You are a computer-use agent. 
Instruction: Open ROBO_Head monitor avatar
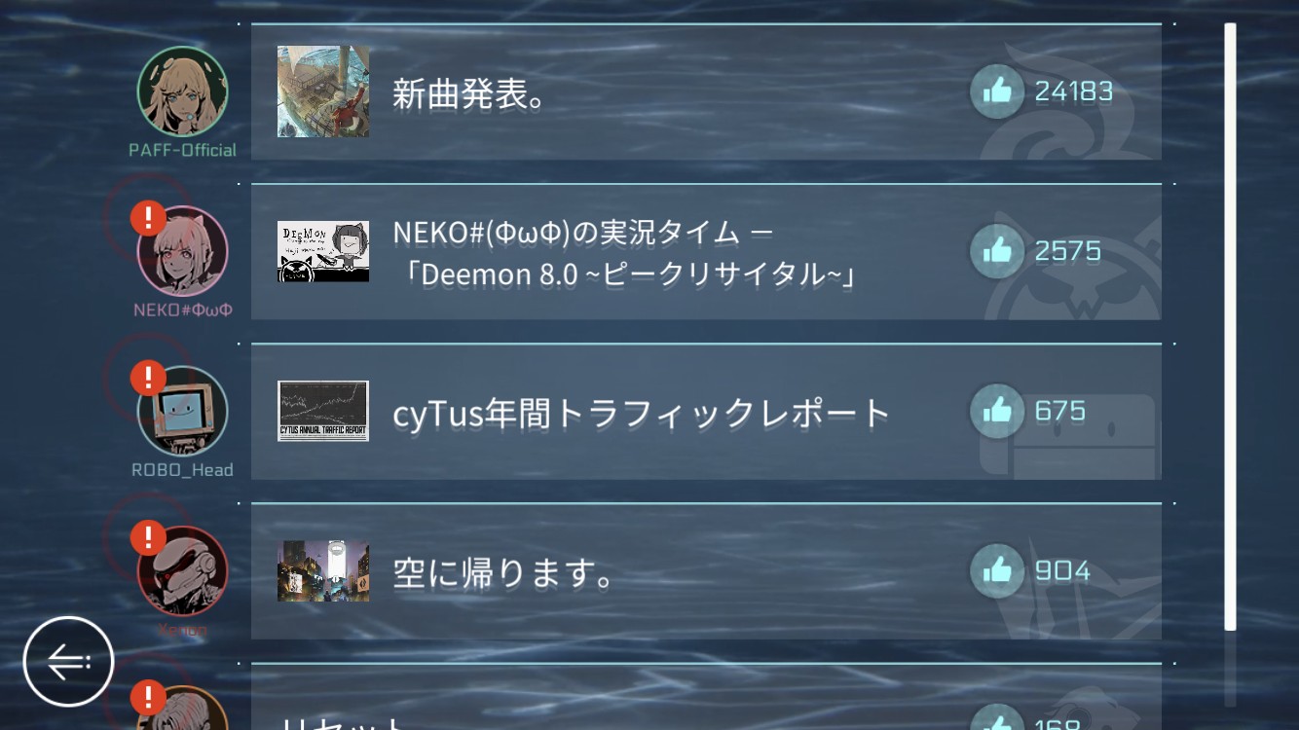coord(182,411)
